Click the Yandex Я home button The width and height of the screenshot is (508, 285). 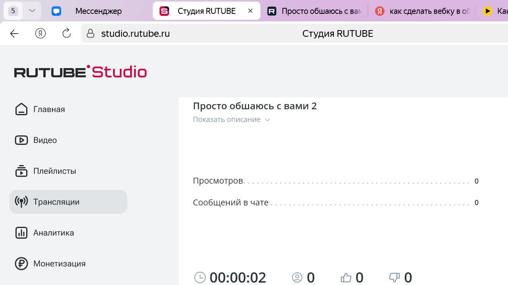(x=40, y=34)
